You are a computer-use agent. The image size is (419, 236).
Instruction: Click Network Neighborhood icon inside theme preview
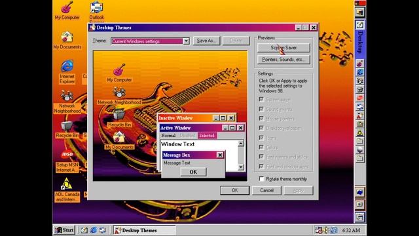click(119, 92)
